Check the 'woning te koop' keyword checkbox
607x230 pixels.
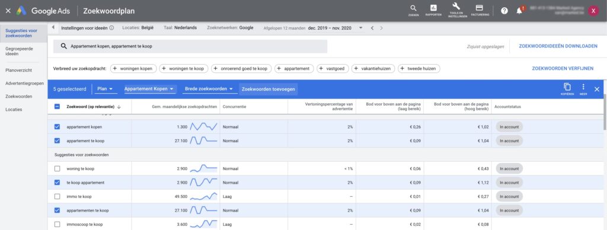pyautogui.click(x=57, y=168)
